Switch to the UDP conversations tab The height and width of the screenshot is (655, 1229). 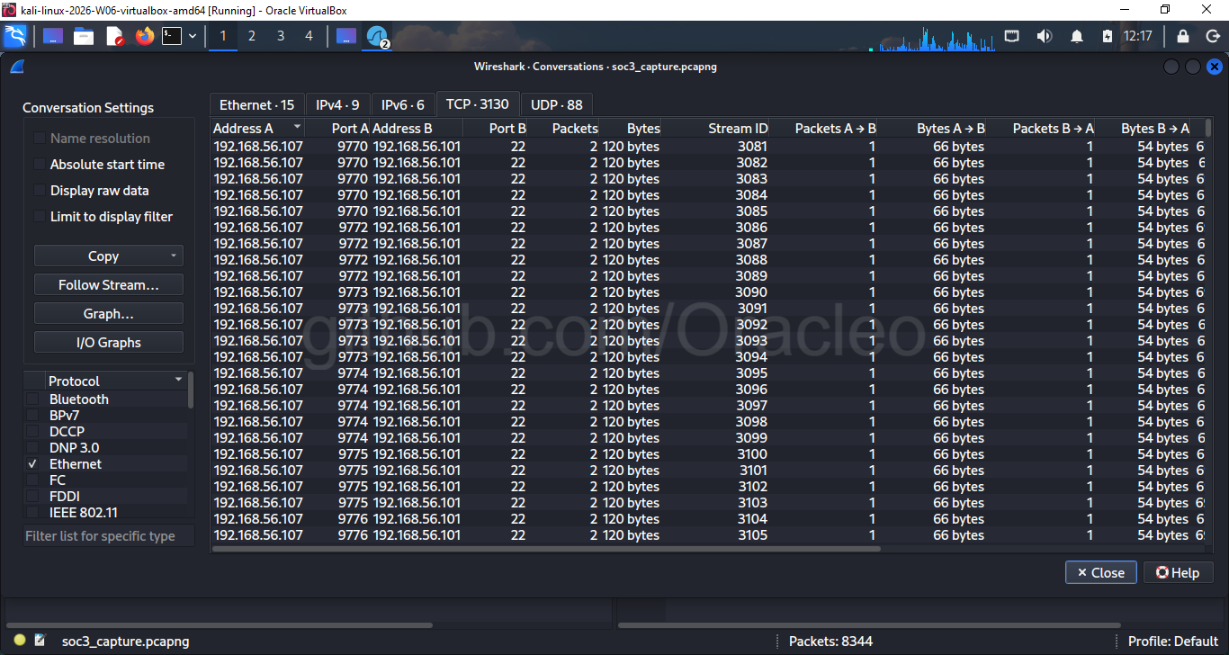(x=556, y=104)
